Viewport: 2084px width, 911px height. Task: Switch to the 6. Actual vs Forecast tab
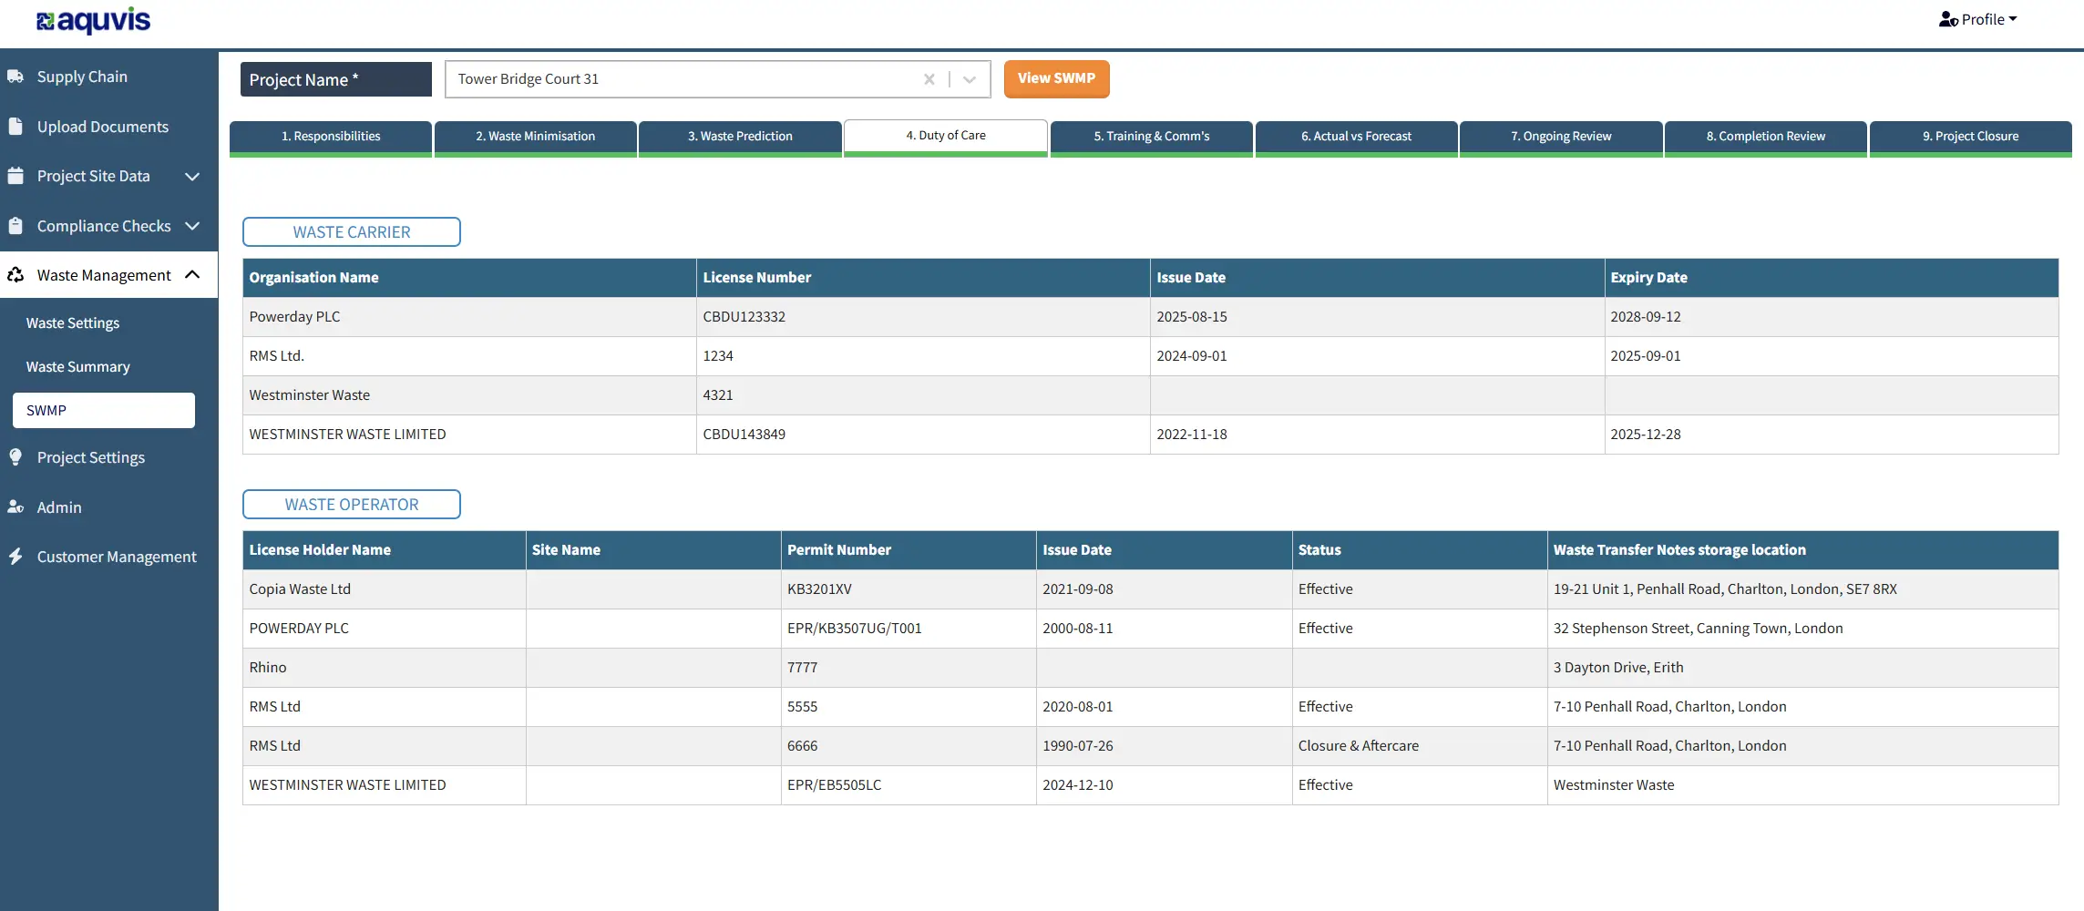coord(1356,137)
